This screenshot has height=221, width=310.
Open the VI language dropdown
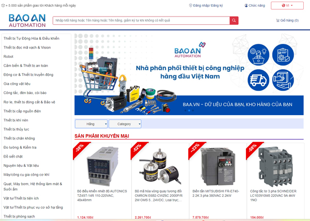(x=287, y=6)
